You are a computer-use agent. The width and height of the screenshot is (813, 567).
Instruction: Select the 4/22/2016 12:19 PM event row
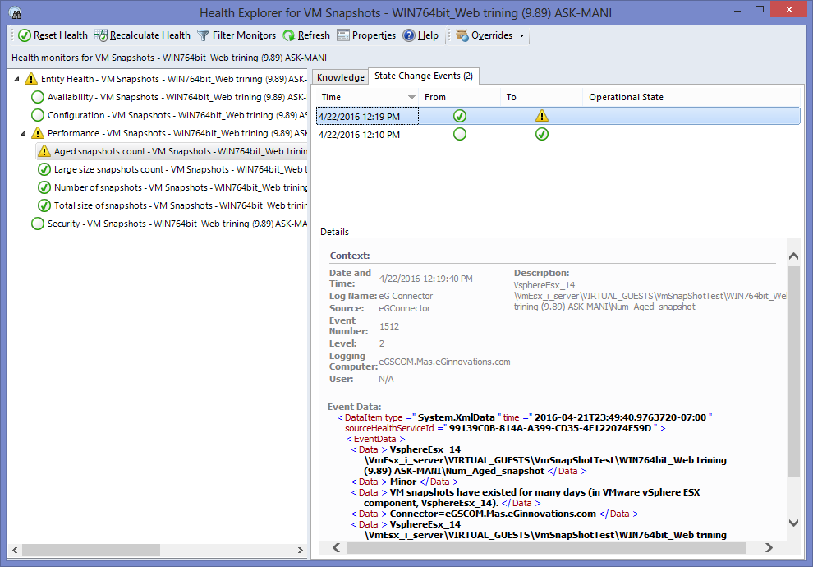click(558, 116)
